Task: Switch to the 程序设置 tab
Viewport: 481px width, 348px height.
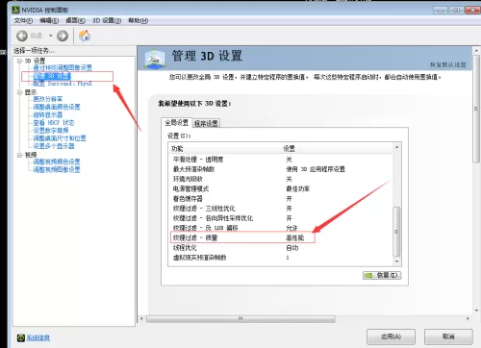Action: click(x=206, y=123)
